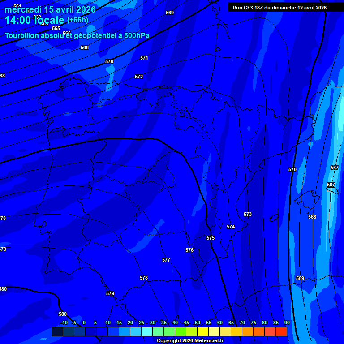Click the red swatch at legend's right end

coord(281,331)
